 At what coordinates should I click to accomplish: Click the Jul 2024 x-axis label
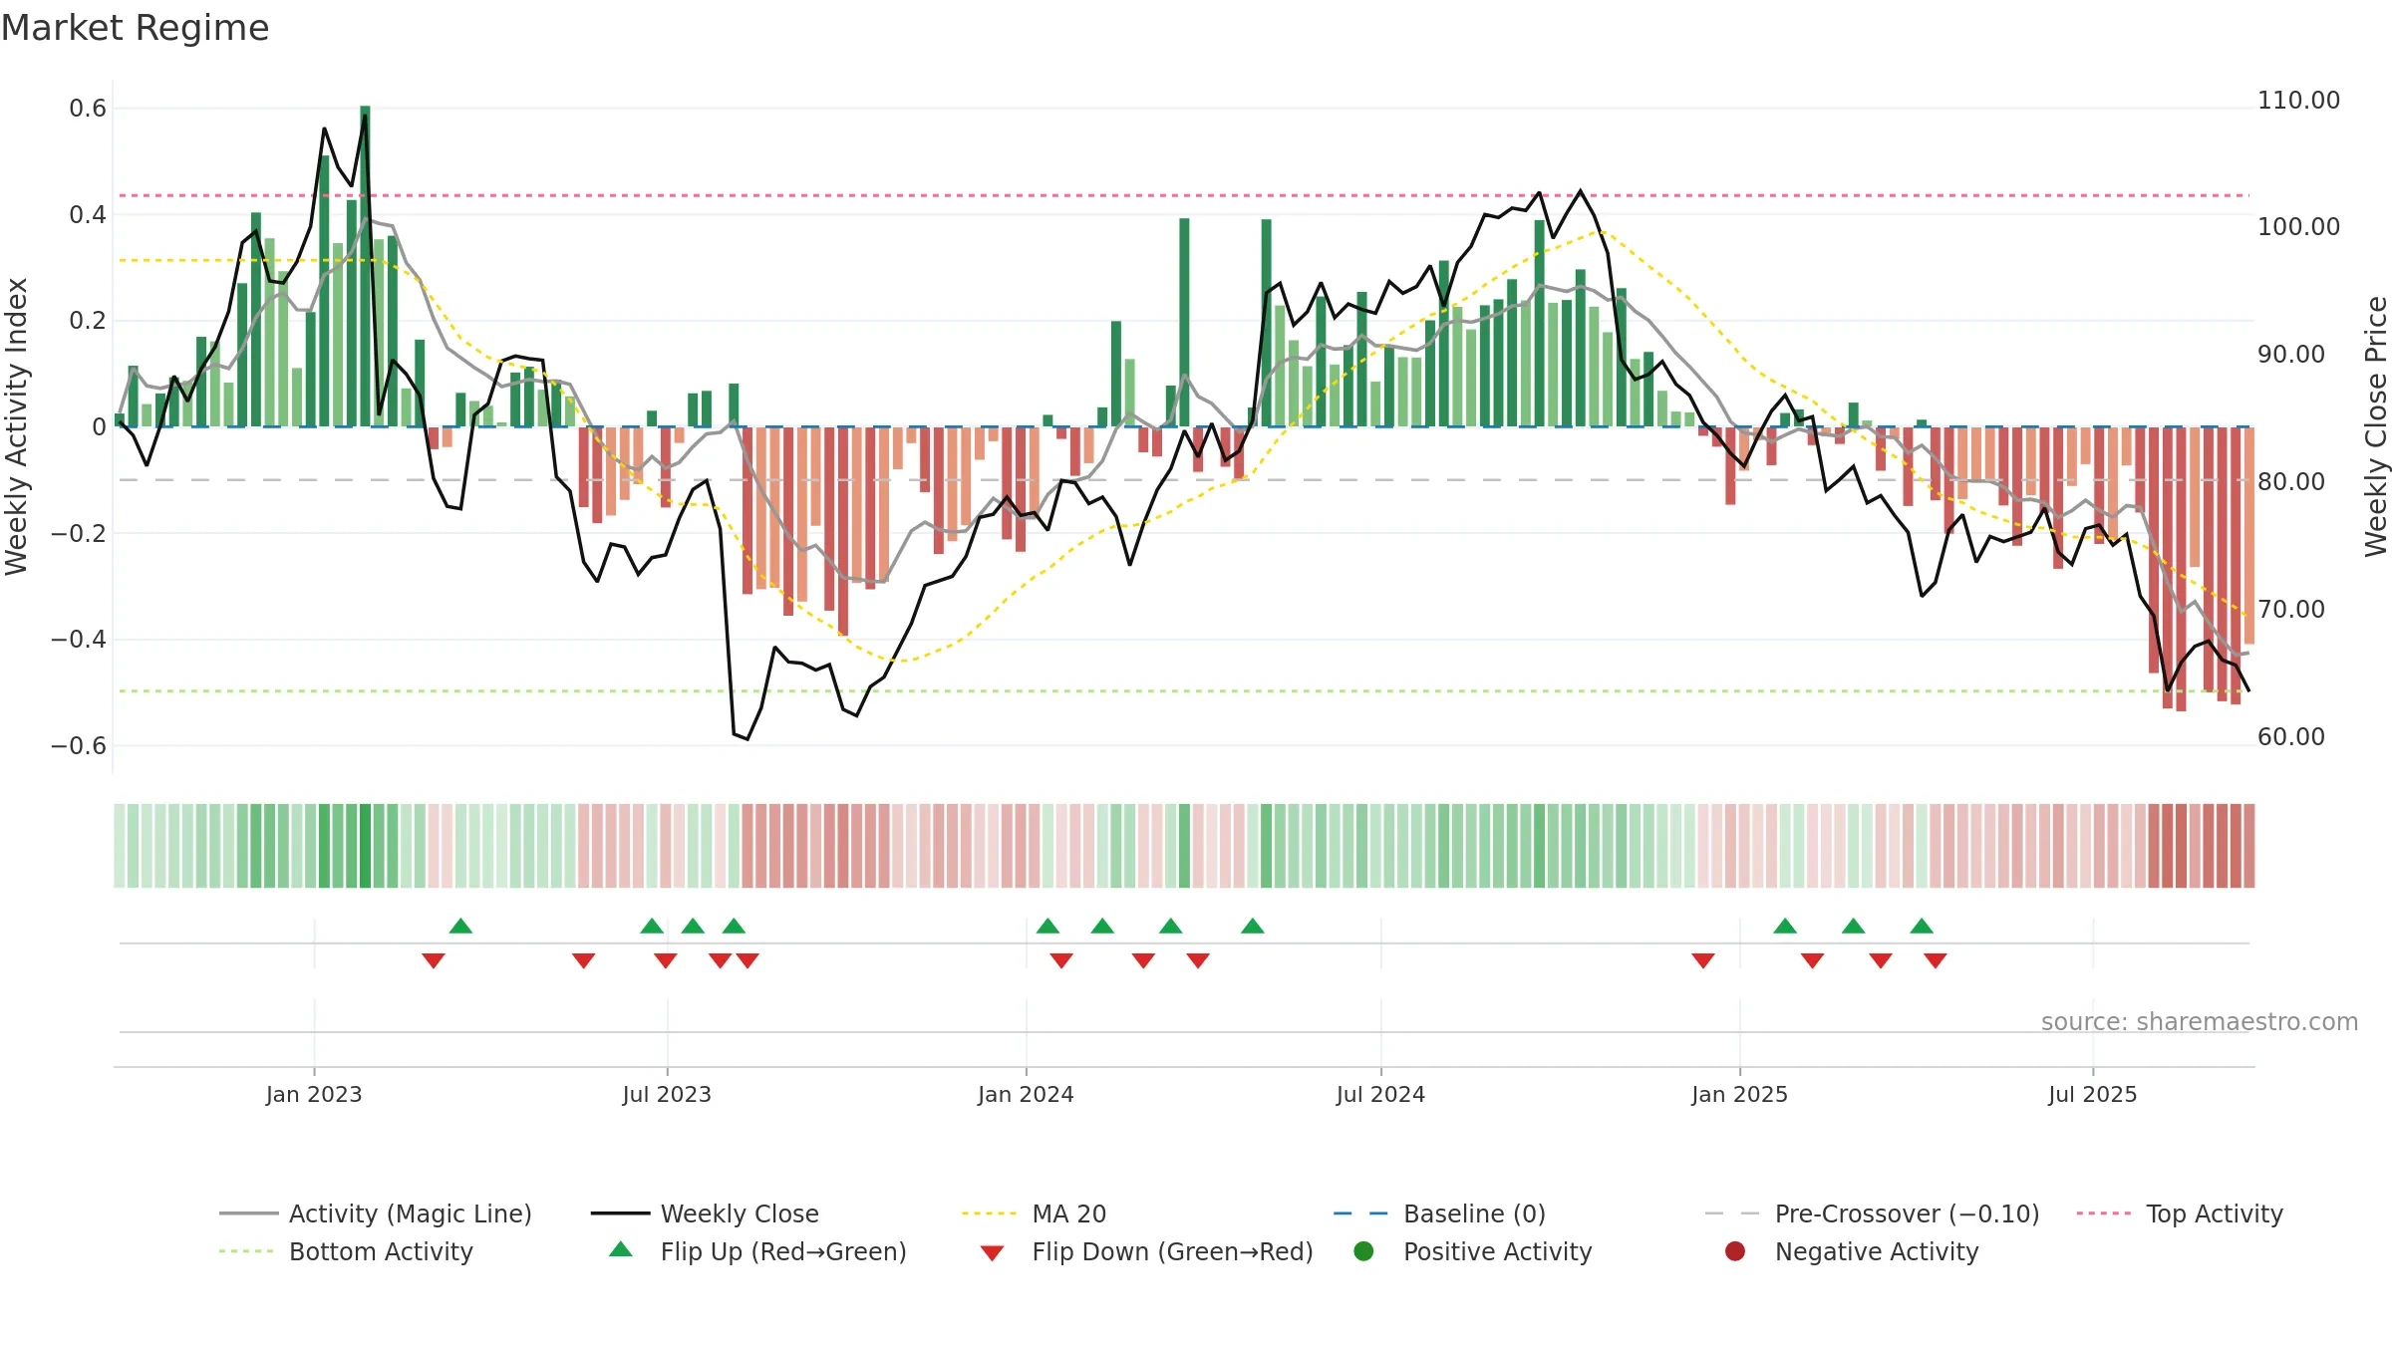point(1380,1094)
